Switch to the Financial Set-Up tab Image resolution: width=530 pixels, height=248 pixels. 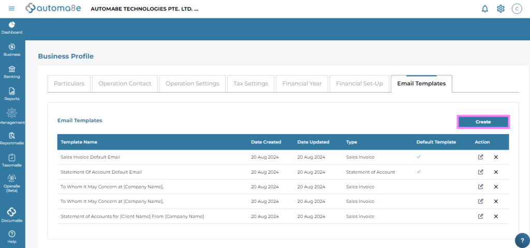(x=359, y=83)
